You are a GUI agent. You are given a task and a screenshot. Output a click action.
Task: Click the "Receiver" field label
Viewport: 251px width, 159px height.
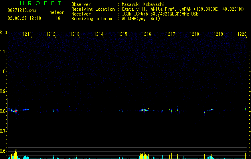tap(81, 14)
